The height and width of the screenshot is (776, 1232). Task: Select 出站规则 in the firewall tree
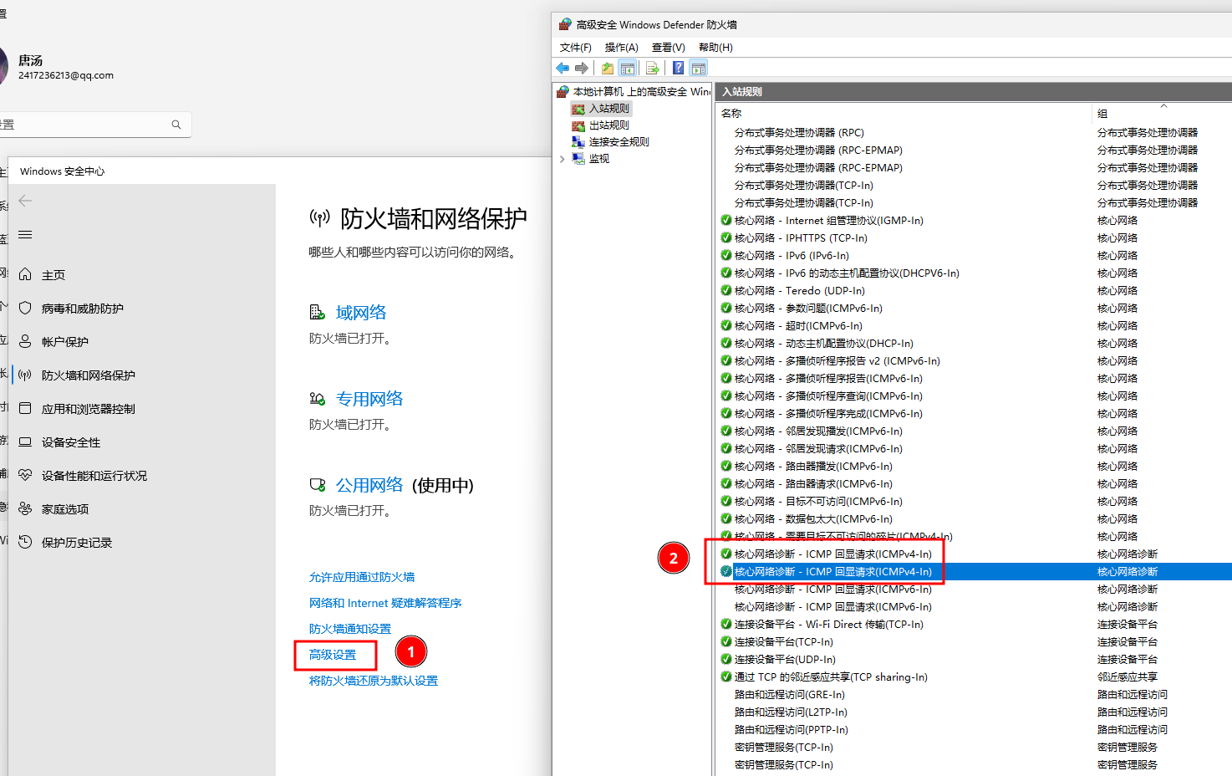point(608,125)
